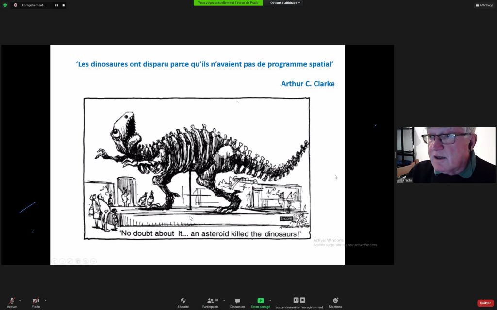
Task: Stop recording from the top recording bar
Action: click(x=64, y=5)
